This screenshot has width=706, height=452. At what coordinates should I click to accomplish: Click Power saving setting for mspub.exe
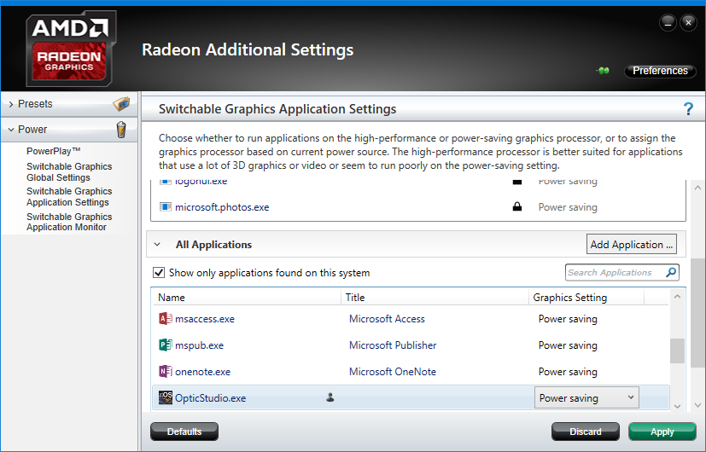pos(568,345)
